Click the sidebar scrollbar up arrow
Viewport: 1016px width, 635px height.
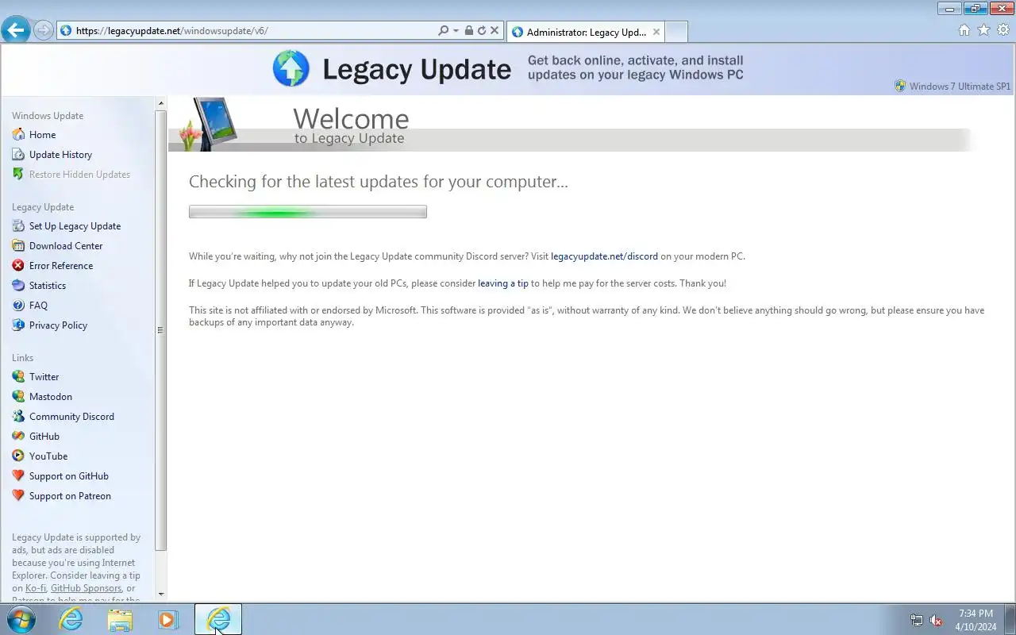pyautogui.click(x=161, y=103)
